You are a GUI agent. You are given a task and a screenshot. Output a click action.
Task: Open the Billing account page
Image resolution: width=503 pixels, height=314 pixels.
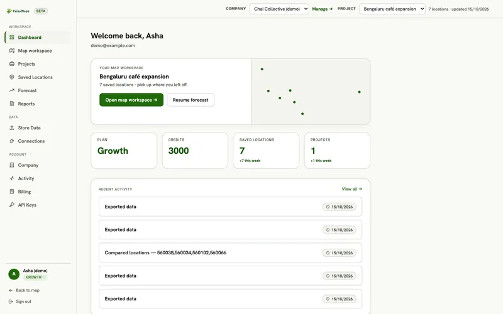click(37, 192)
